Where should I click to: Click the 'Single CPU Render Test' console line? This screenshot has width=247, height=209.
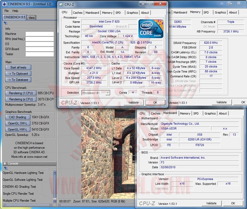point(18,194)
